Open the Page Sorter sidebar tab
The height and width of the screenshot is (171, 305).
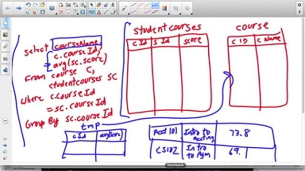5,23
